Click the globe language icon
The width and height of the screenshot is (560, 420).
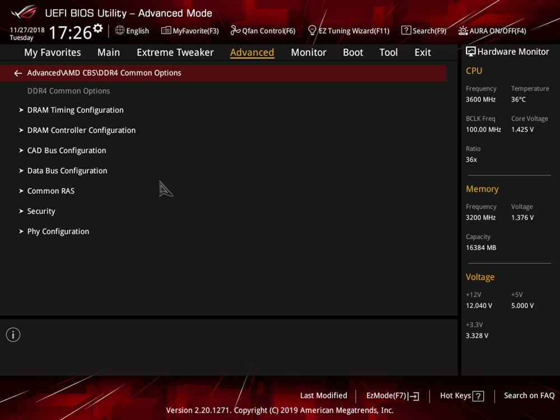click(x=120, y=30)
